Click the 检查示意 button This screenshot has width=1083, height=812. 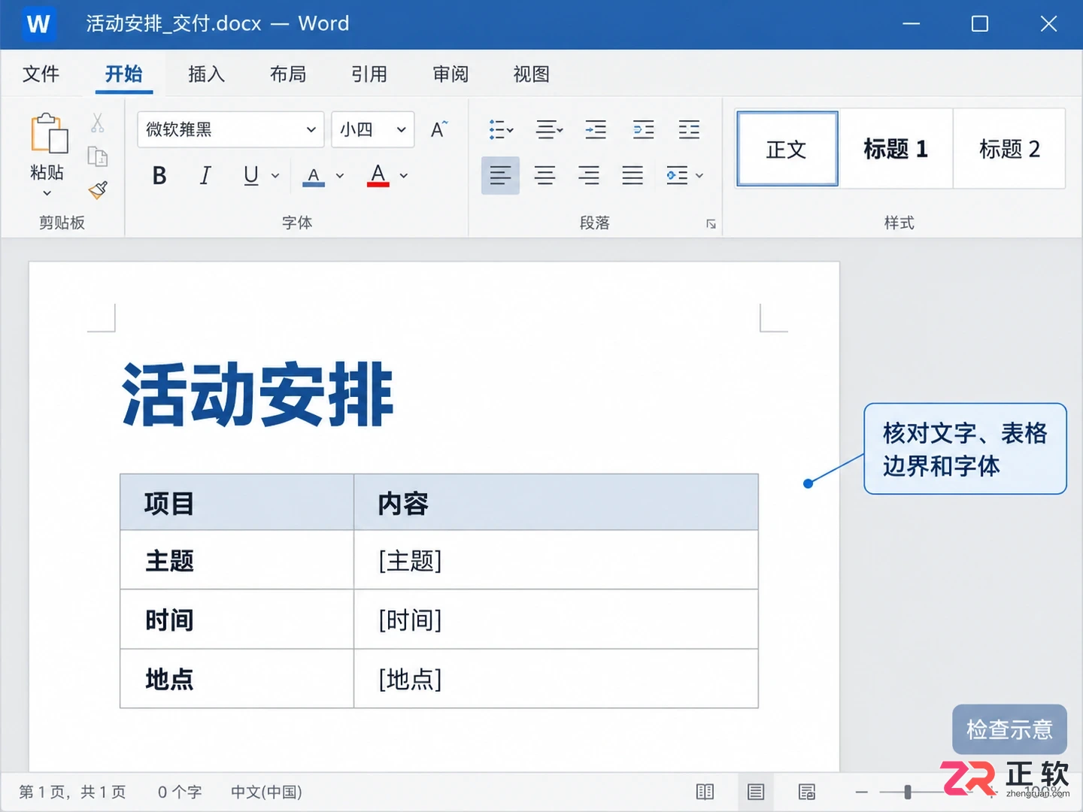[1009, 729]
